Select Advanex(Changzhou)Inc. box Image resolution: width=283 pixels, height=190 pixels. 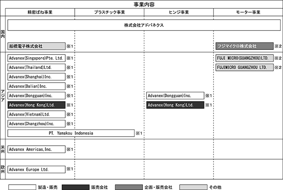(36, 124)
